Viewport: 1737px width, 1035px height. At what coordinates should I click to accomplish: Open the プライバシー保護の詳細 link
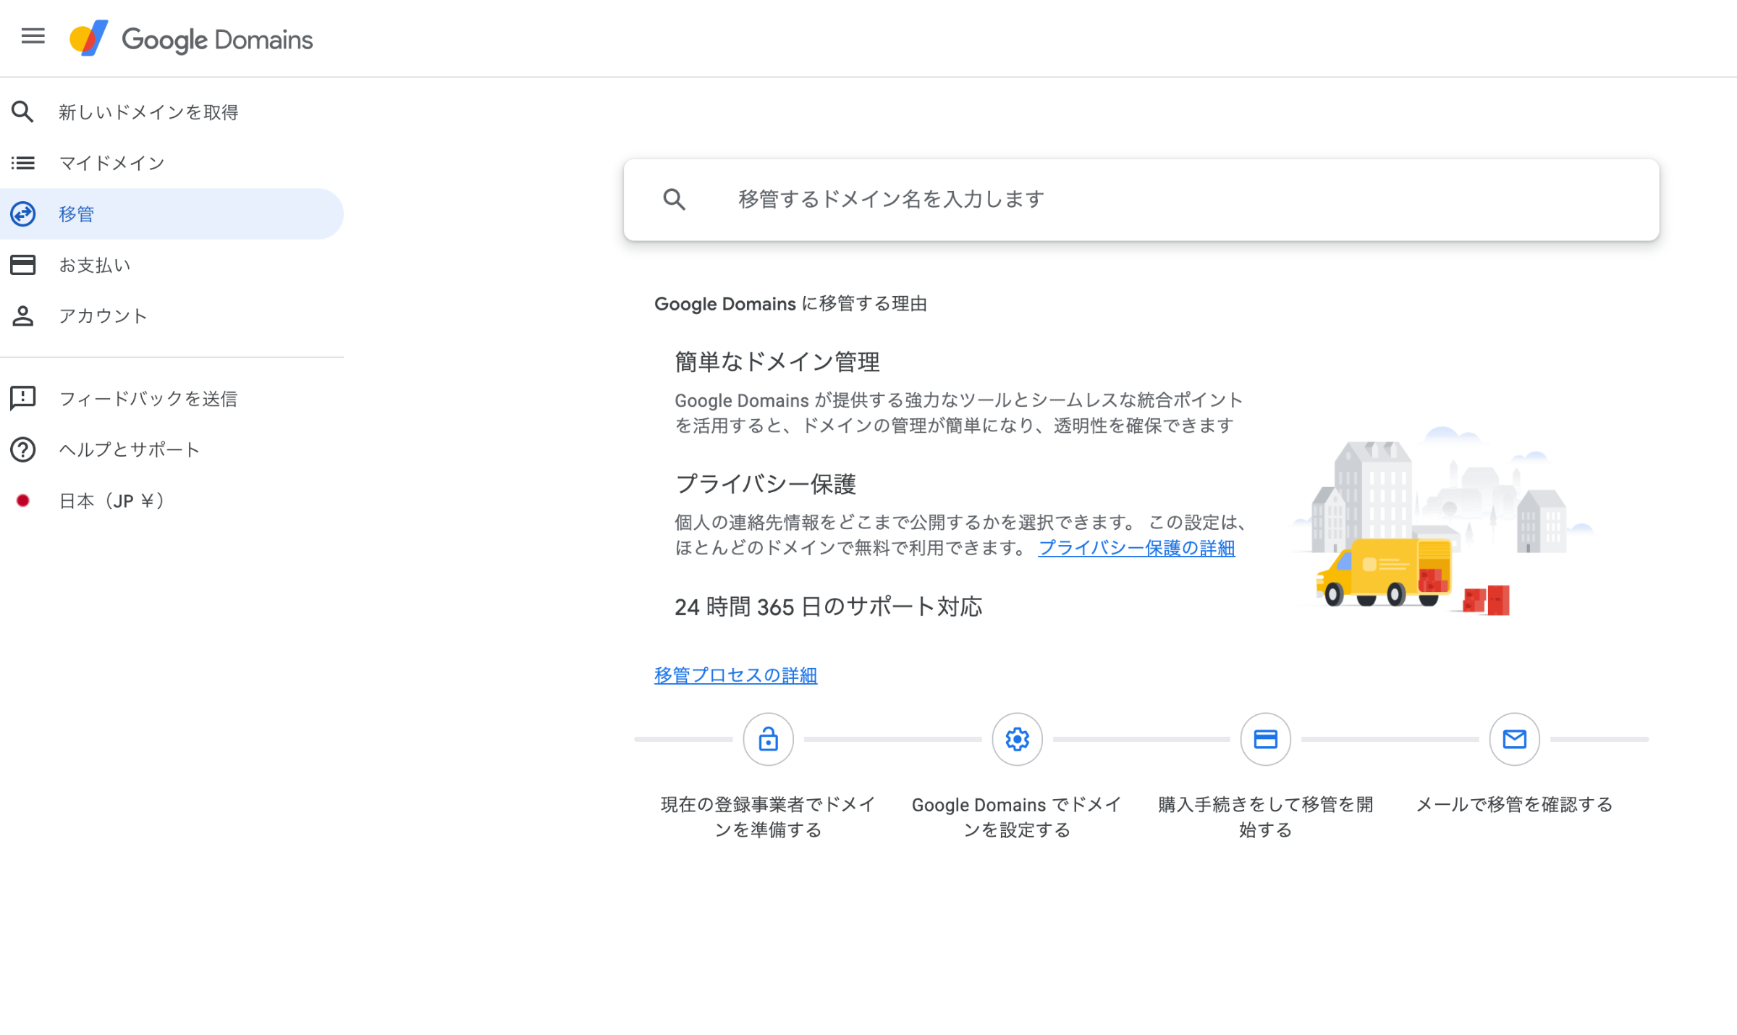click(x=1138, y=549)
